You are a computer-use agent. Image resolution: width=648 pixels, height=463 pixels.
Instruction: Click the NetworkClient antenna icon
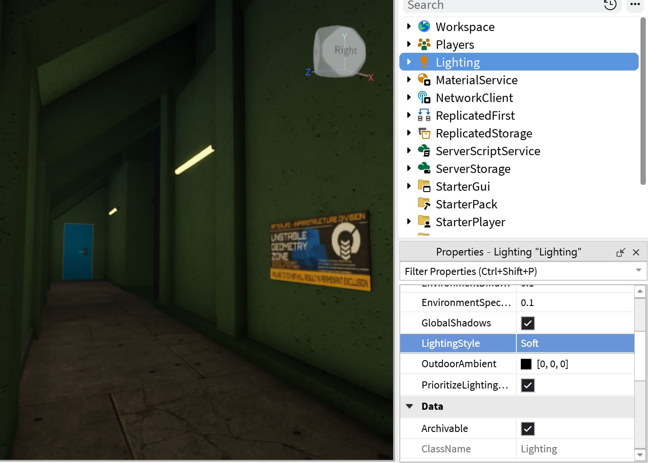click(x=424, y=98)
